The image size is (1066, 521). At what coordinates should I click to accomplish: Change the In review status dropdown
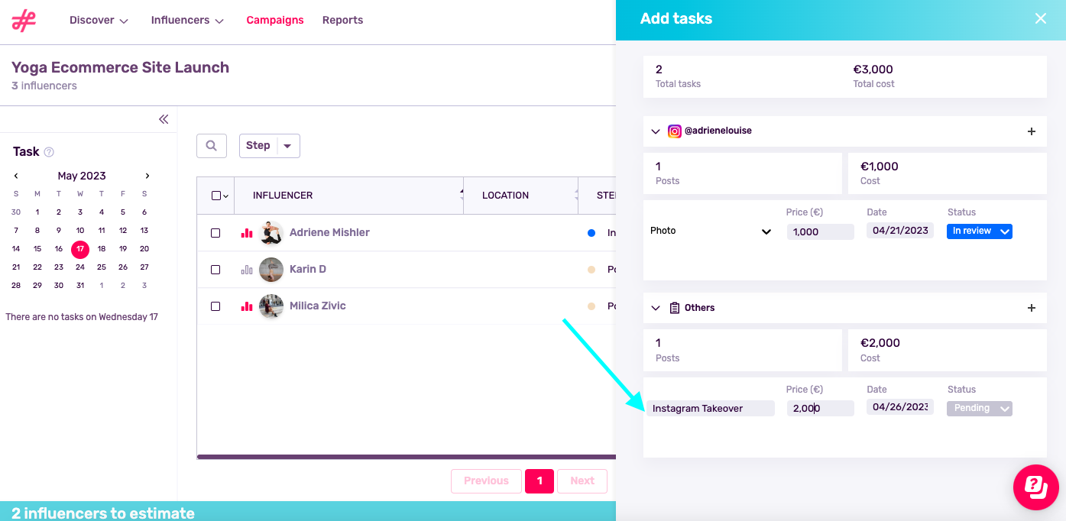pyautogui.click(x=980, y=230)
